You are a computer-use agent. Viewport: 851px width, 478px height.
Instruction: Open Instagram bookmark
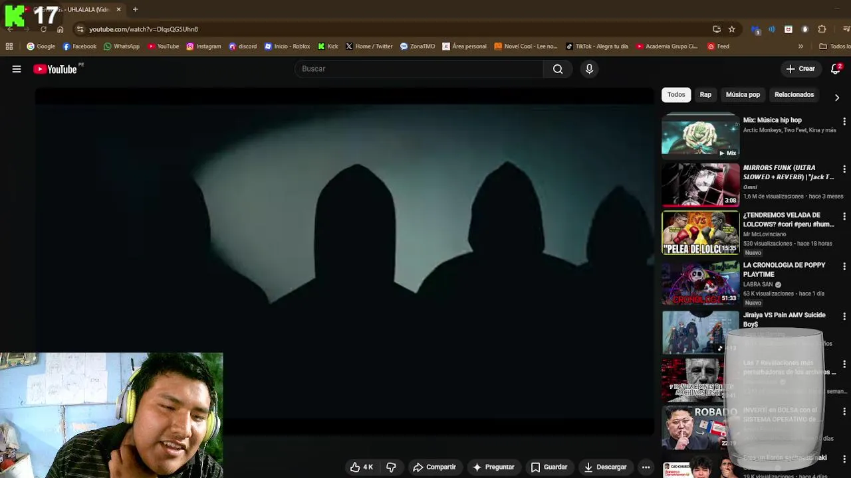click(x=203, y=46)
